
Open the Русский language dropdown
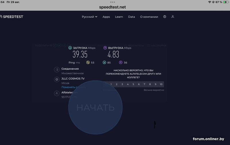(x=89, y=17)
